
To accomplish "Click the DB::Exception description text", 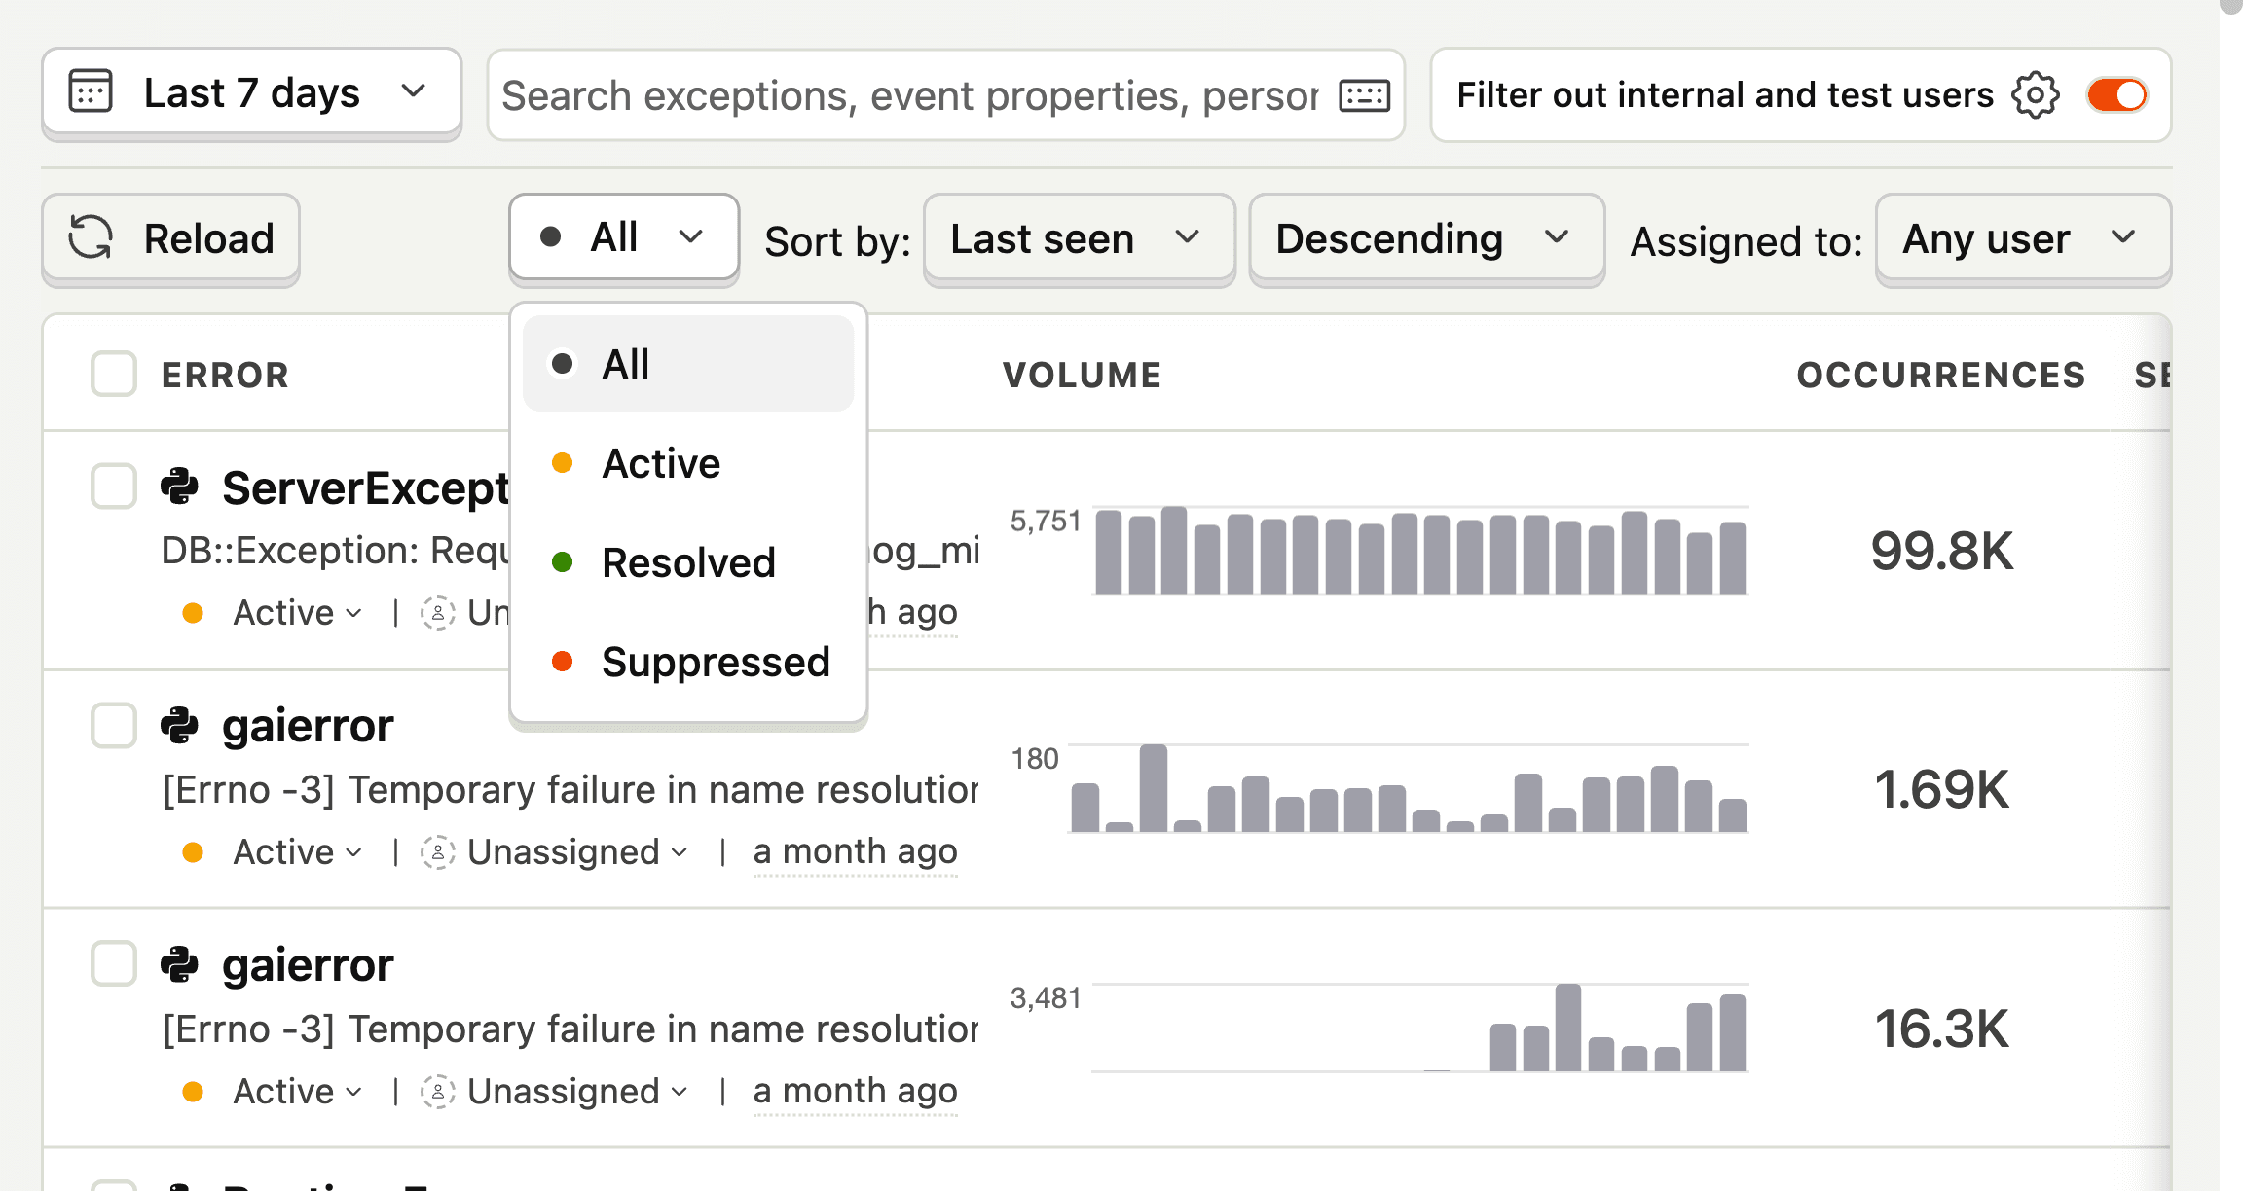I will (x=335, y=551).
